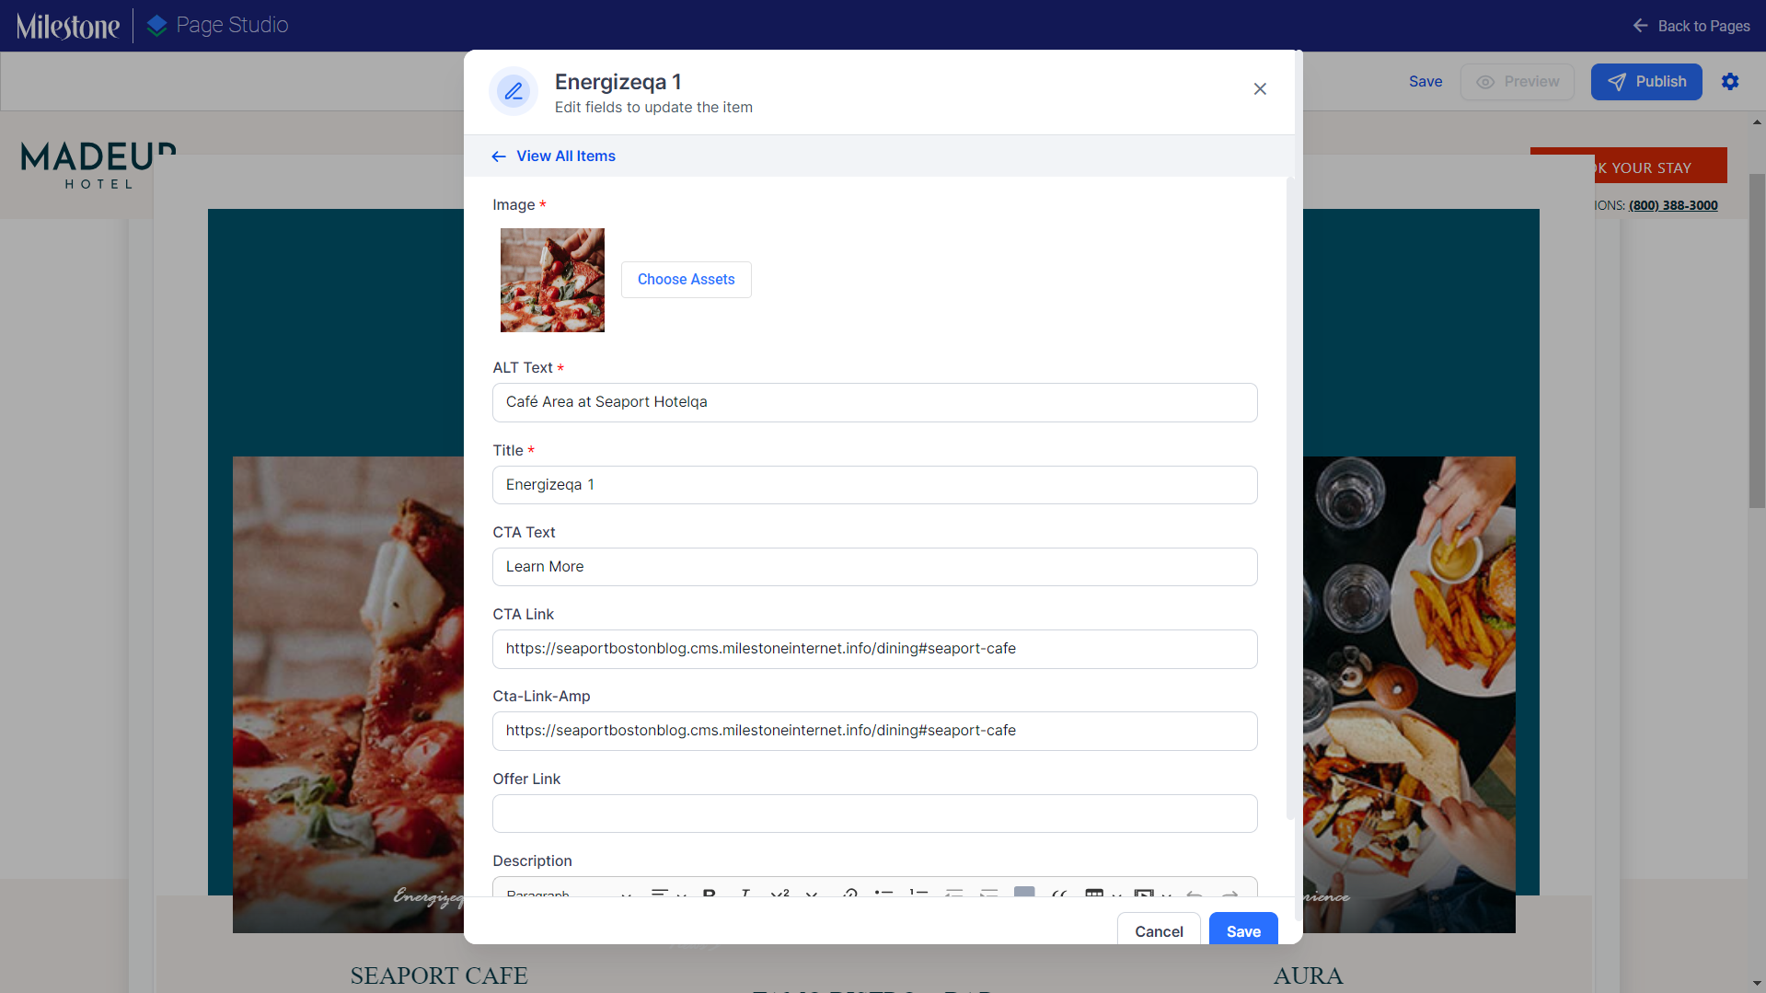The image size is (1766, 993).
Task: Click the MADEUP Hotel logo
Action: pyautogui.click(x=98, y=166)
